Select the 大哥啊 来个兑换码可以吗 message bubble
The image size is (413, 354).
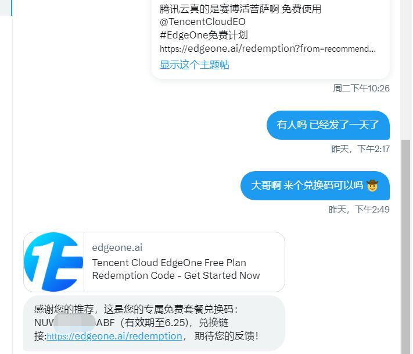point(315,186)
